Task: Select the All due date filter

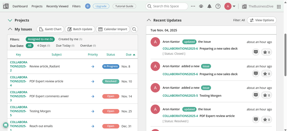Action: point(30,46)
